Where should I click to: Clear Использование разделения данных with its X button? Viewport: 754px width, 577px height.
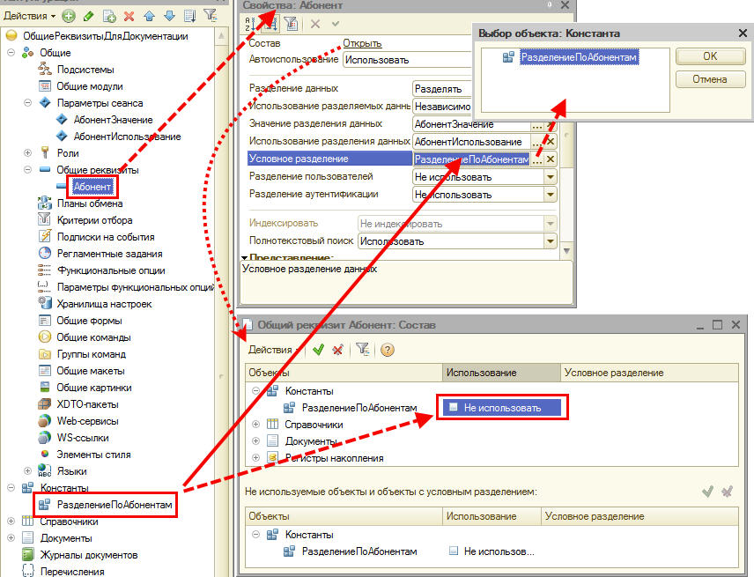point(551,142)
